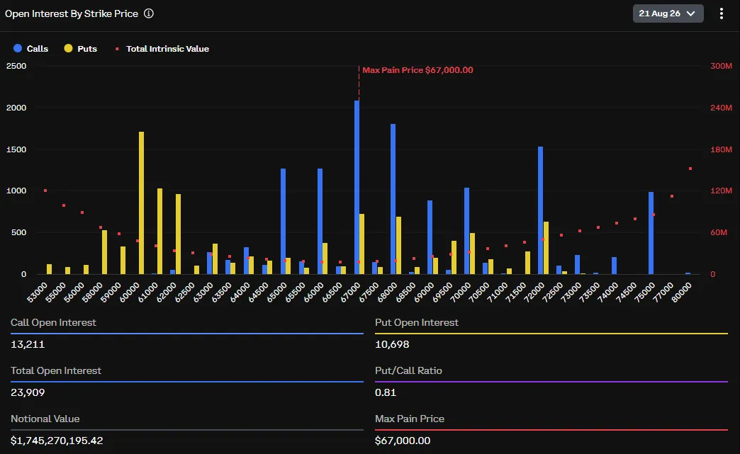740x454 pixels.
Task: Select the blue call bar at 66000
Action: pyautogui.click(x=320, y=221)
